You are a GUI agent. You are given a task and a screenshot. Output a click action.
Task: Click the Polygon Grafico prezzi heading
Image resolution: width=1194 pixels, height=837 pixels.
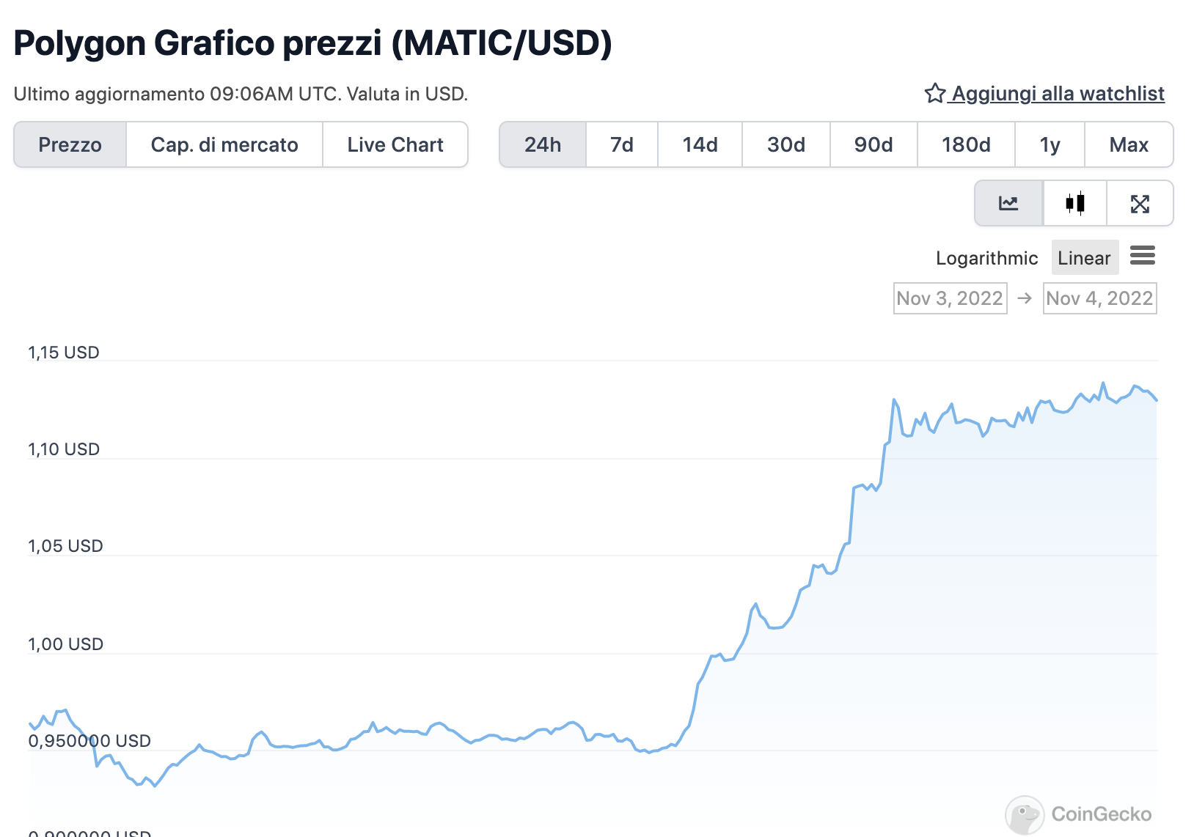click(x=312, y=43)
